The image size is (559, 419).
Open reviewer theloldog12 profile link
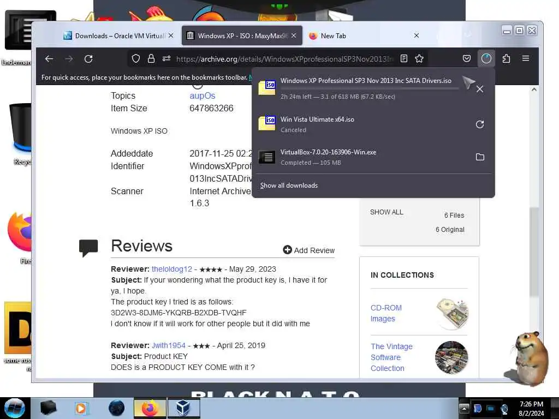[172, 269]
